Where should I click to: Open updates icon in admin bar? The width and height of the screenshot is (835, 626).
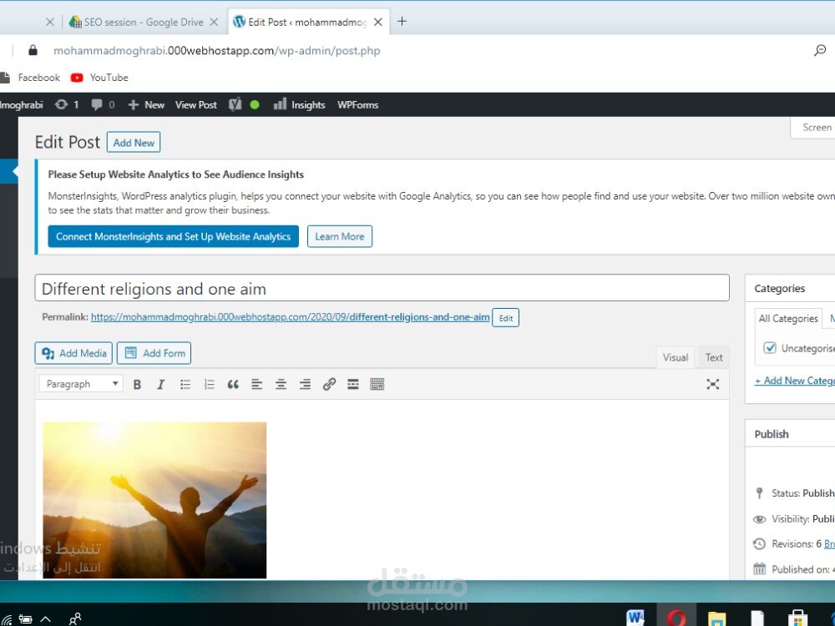(67, 105)
